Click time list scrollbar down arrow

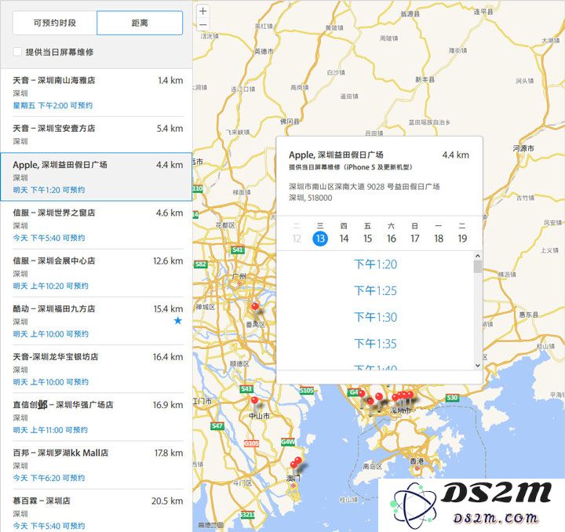478,365
